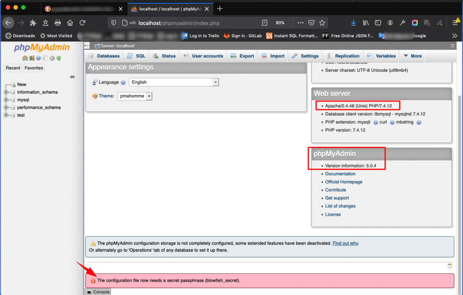Open the List of changes link

click(340, 206)
